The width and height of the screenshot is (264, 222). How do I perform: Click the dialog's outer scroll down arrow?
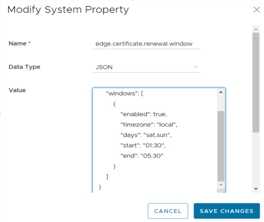tap(256, 189)
